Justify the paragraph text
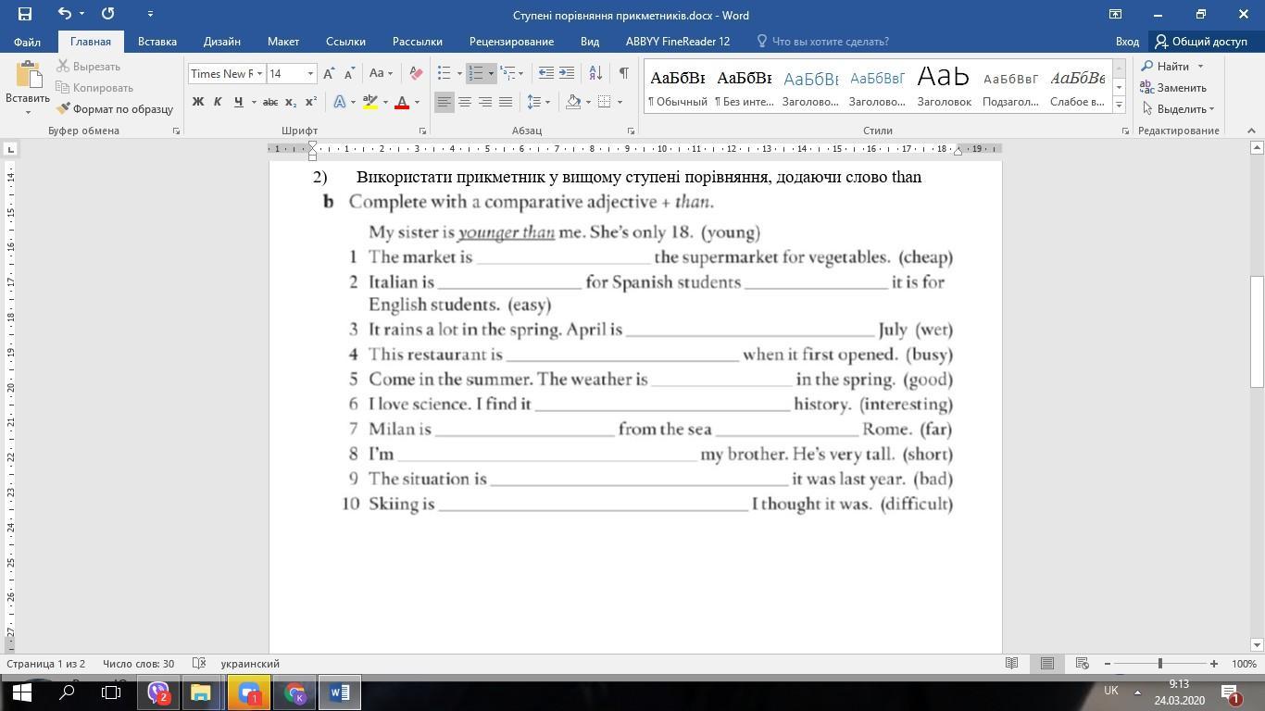Image resolution: width=1265 pixels, height=711 pixels. coord(506,102)
